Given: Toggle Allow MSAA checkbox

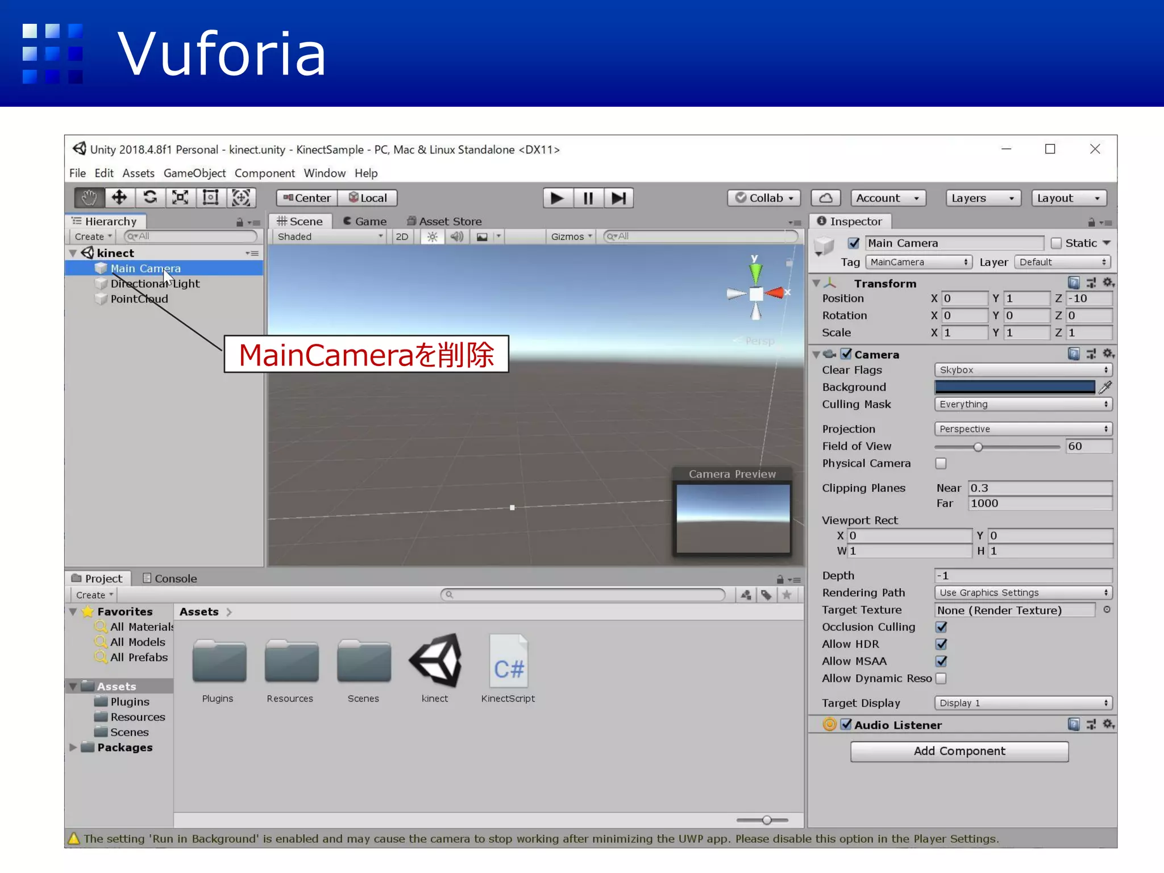Looking at the screenshot, I should 941,661.
